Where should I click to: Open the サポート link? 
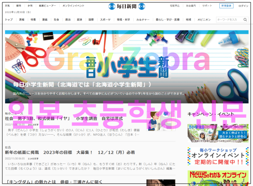click(207, 6)
